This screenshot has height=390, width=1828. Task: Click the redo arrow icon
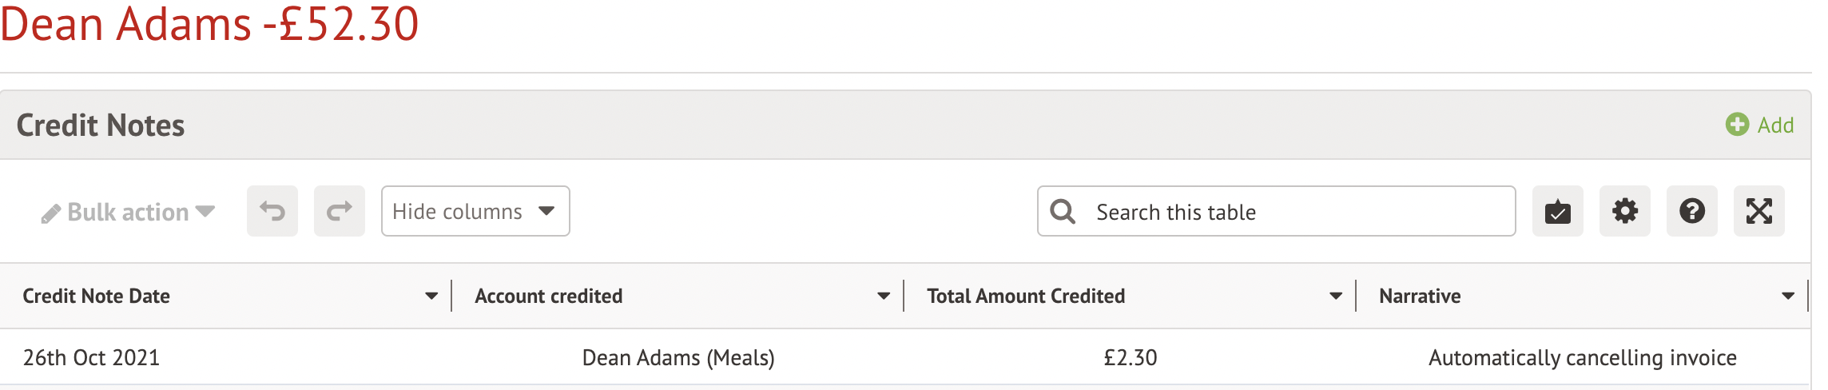tap(340, 212)
